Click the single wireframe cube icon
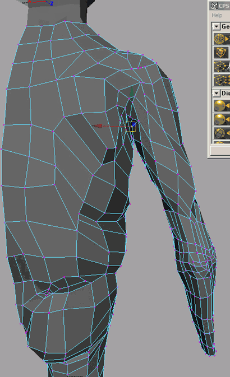Viewport: 230px width, 377px height. coord(222,53)
